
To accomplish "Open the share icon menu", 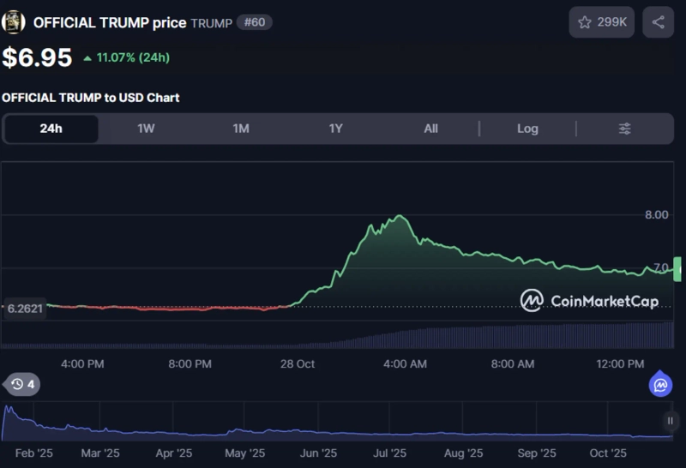I will (658, 22).
